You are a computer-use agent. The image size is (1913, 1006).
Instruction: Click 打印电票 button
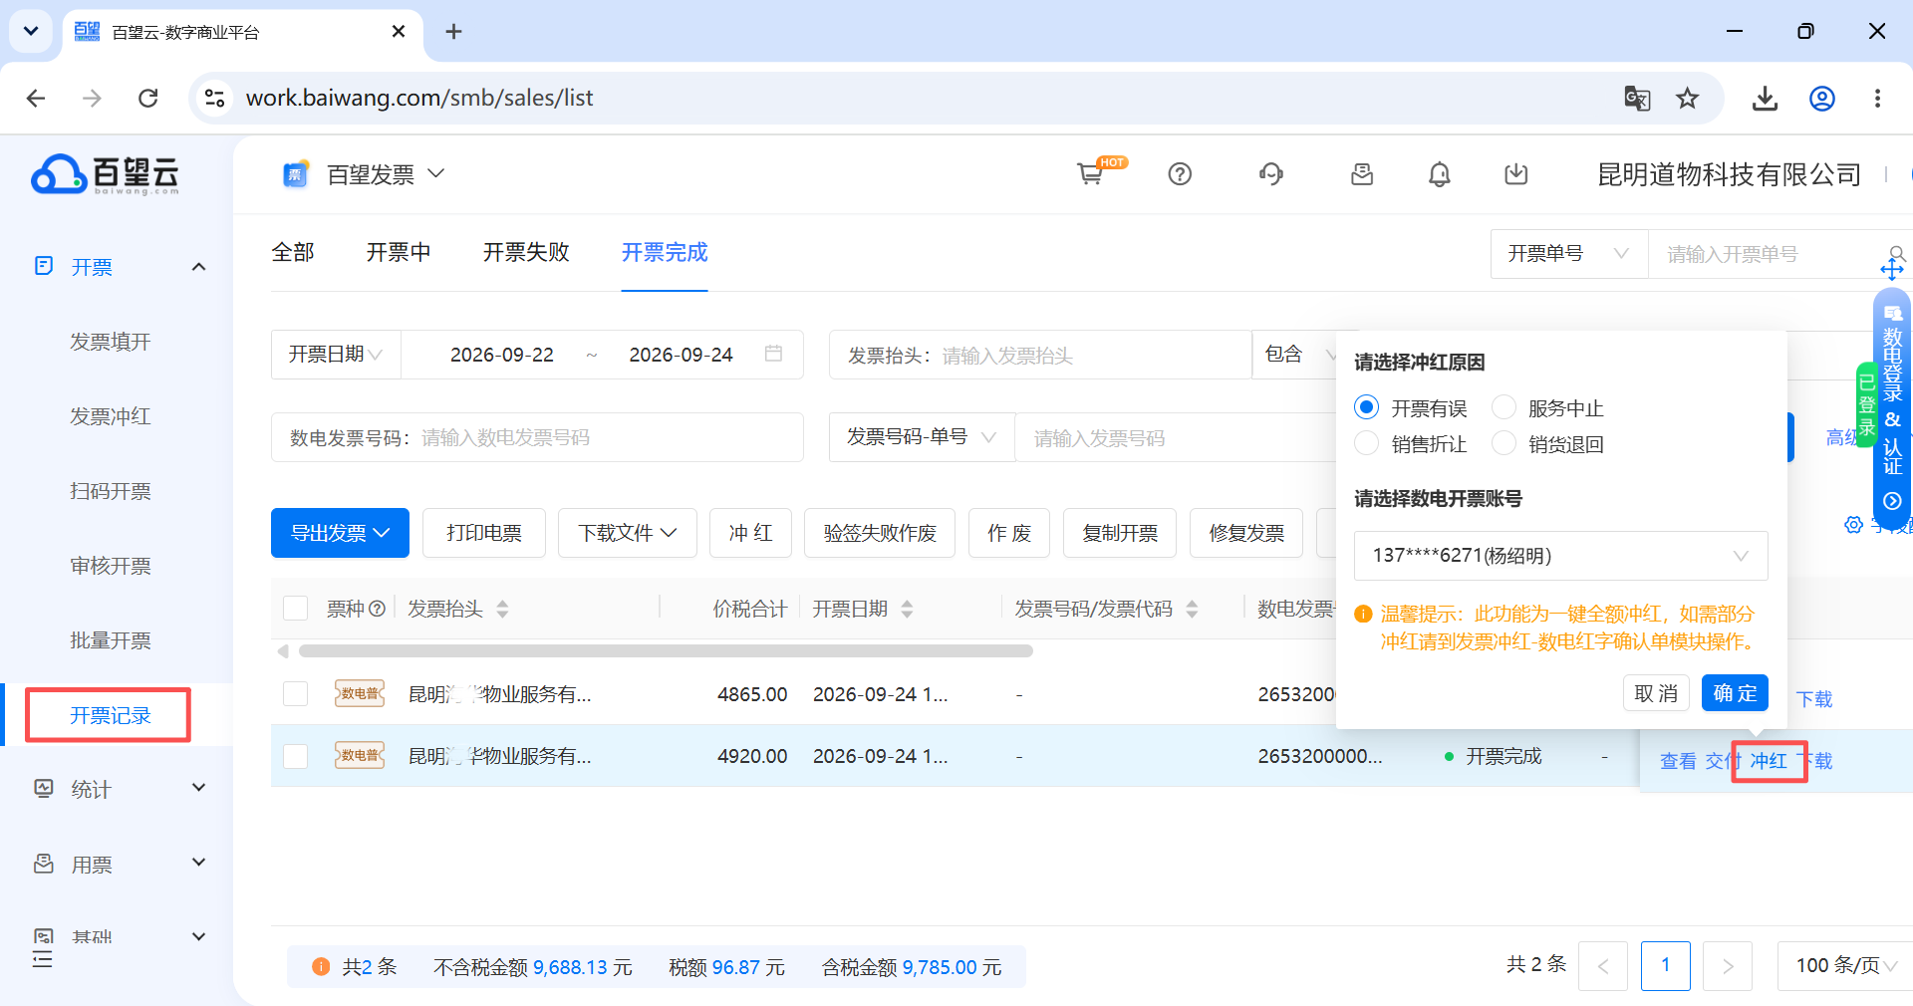point(484,533)
